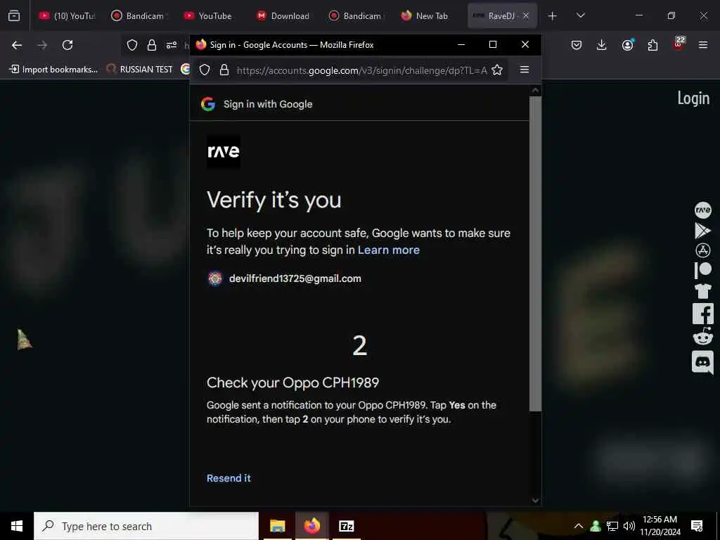This screenshot has width=720, height=540.
Task: Open the main window permissions icon
Action: click(172, 45)
